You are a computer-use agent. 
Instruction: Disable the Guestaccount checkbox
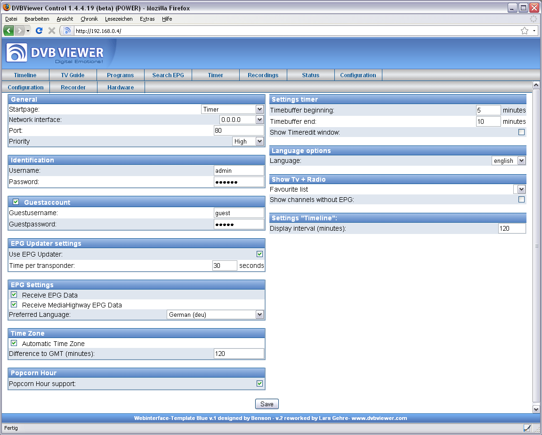(16, 202)
